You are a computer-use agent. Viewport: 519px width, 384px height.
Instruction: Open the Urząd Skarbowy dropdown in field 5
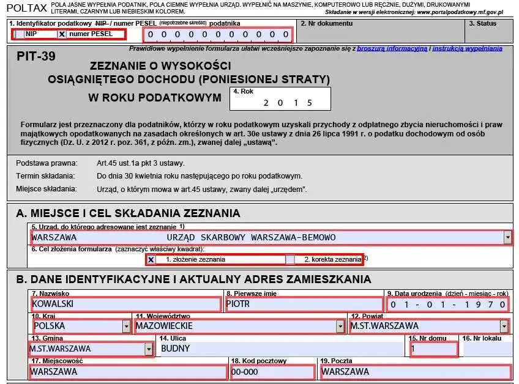509,238
